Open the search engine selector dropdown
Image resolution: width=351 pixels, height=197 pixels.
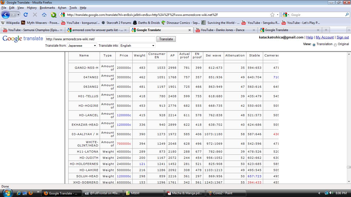point(286,15)
